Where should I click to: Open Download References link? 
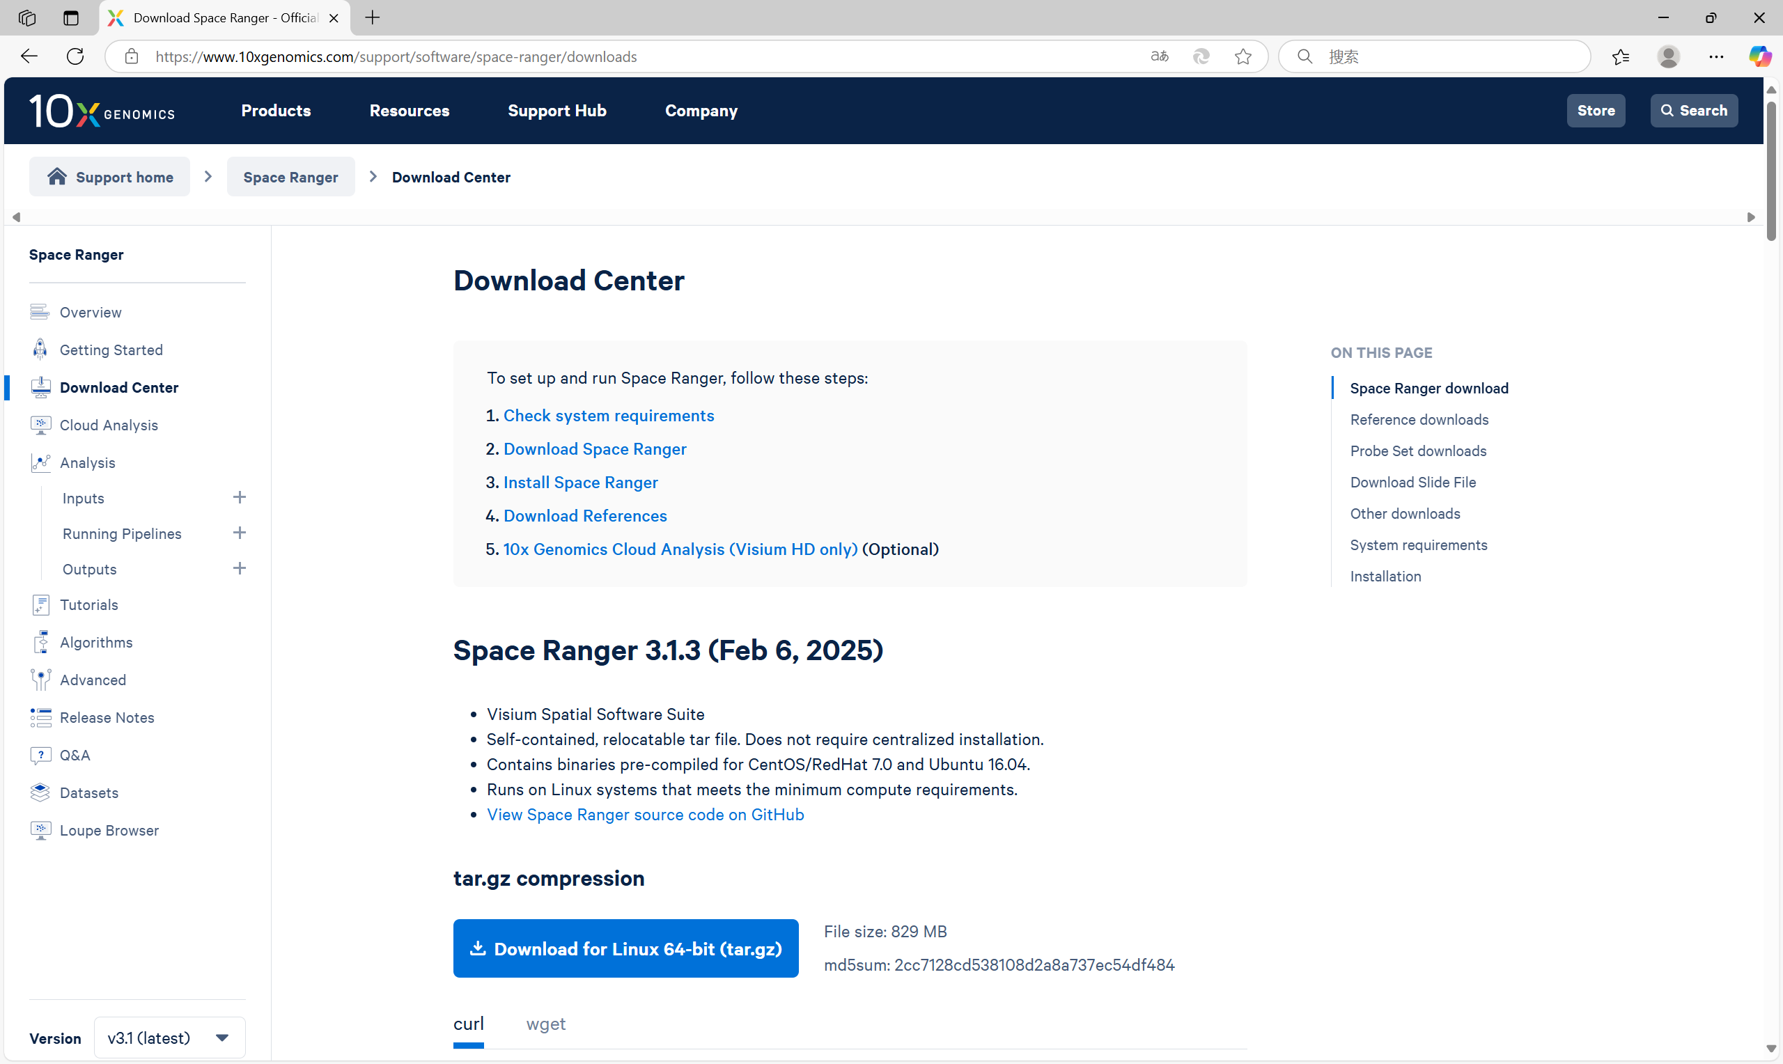coord(585,515)
